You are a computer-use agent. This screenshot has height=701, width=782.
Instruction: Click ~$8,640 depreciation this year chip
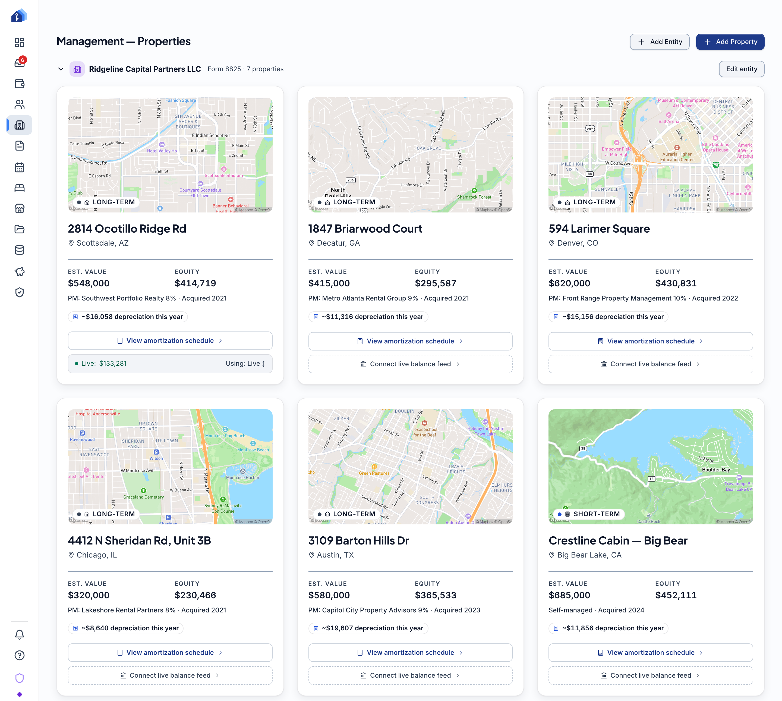[126, 628]
